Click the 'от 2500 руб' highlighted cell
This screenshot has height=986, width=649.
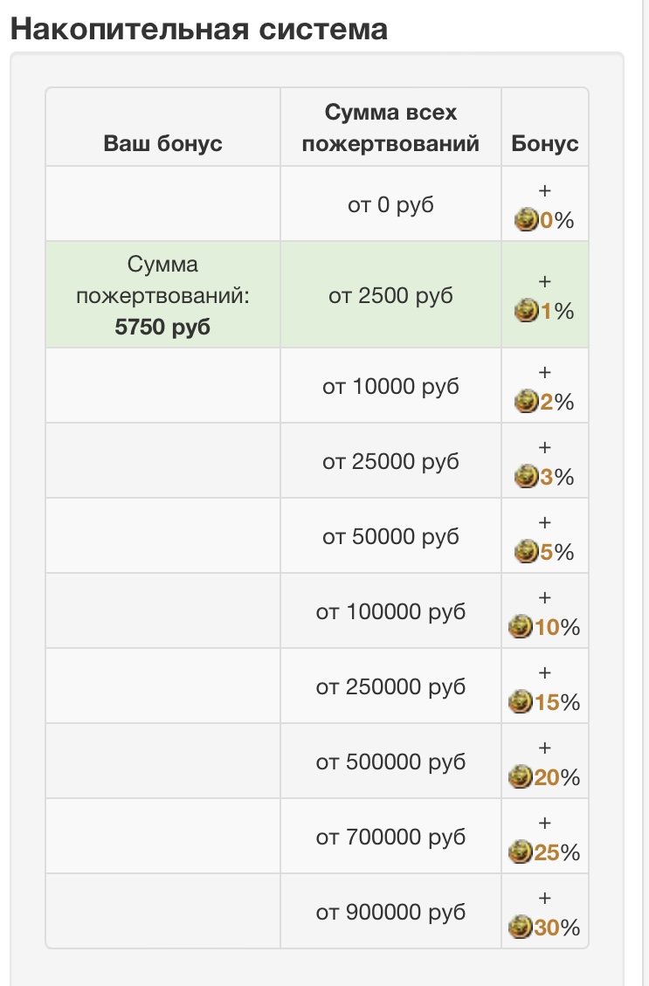pyautogui.click(x=390, y=295)
